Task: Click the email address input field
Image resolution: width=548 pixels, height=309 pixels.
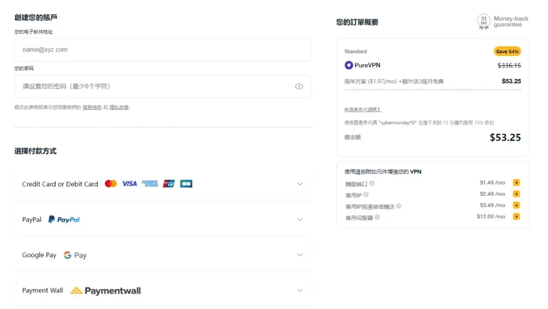Action: (163, 50)
